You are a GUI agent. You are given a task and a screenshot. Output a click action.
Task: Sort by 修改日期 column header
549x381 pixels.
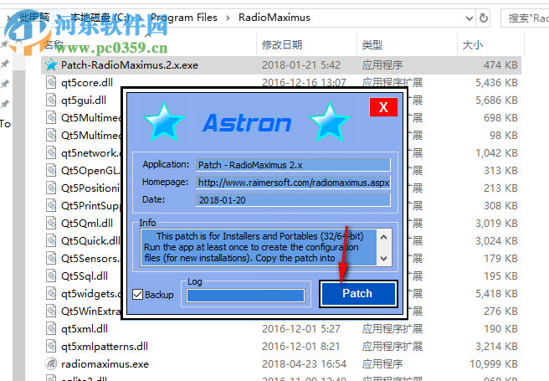282,45
